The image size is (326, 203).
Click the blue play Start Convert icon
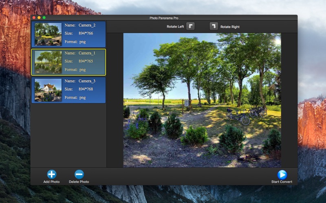(282, 175)
